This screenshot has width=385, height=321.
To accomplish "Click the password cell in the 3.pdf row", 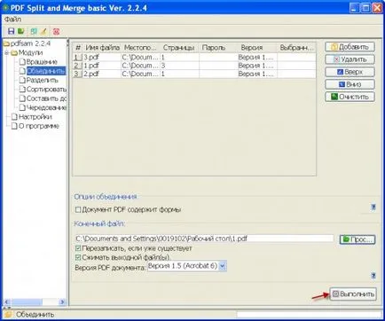I will pos(218,57).
